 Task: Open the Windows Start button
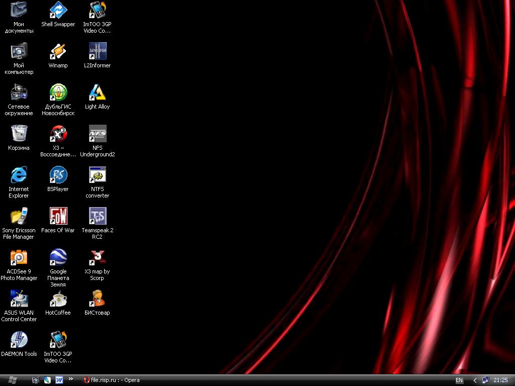point(12,380)
